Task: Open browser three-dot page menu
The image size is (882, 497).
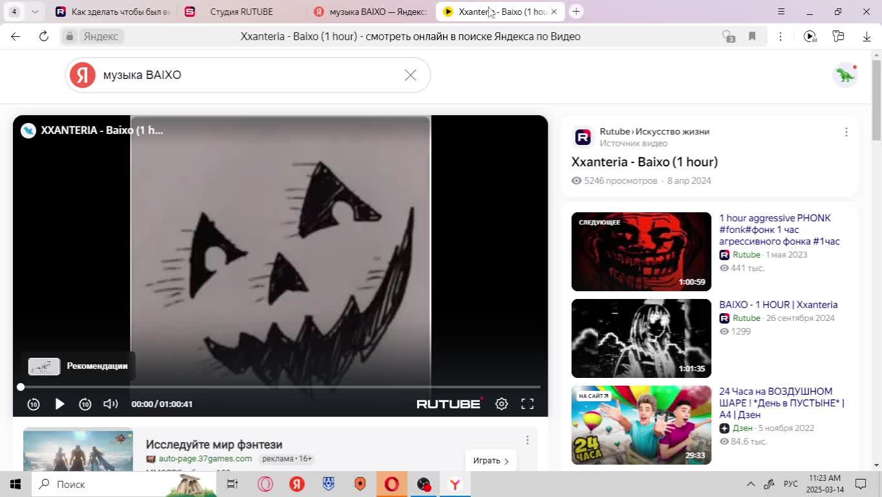Action: coord(780,36)
